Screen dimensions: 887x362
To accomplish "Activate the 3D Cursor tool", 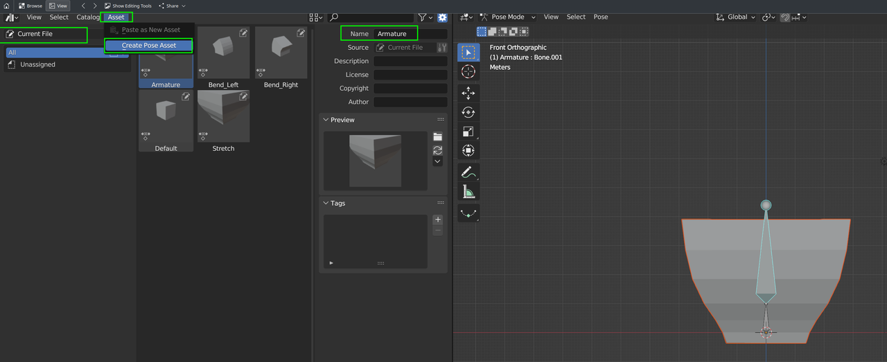I will pos(468,71).
